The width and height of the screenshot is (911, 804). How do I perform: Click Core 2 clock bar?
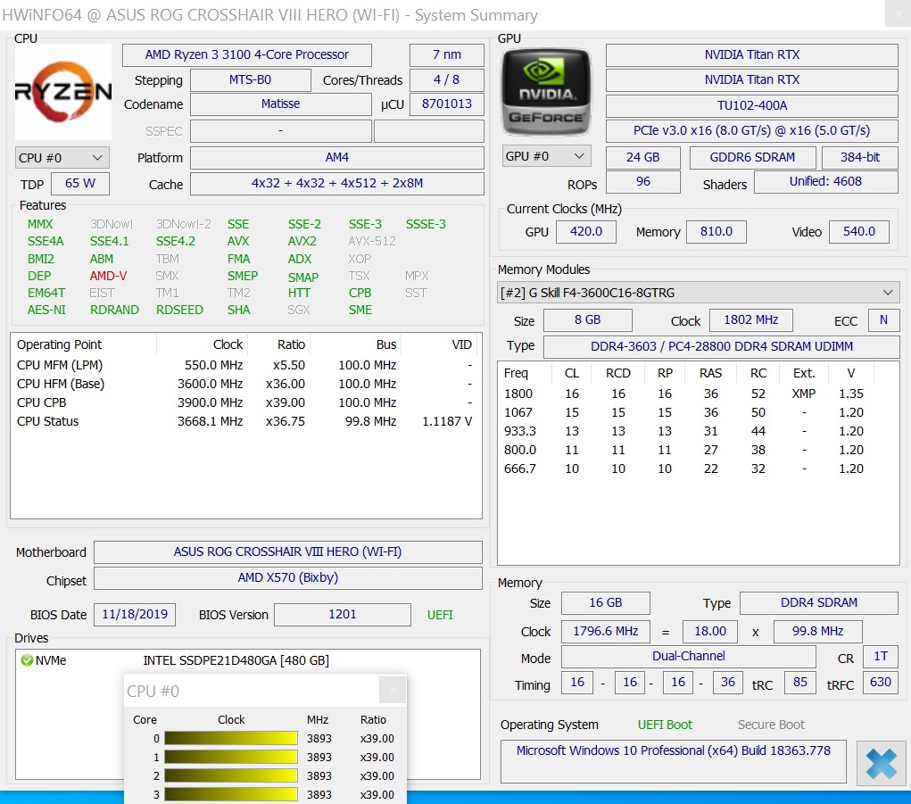coord(231,775)
